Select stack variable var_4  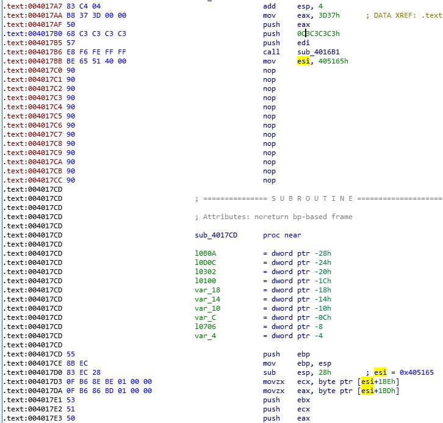[206, 336]
